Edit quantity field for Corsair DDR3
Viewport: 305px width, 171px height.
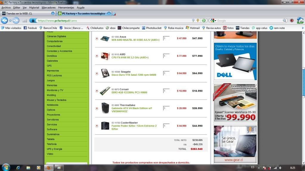[x=166, y=91]
